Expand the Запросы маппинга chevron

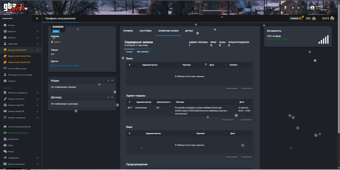tap(37, 99)
